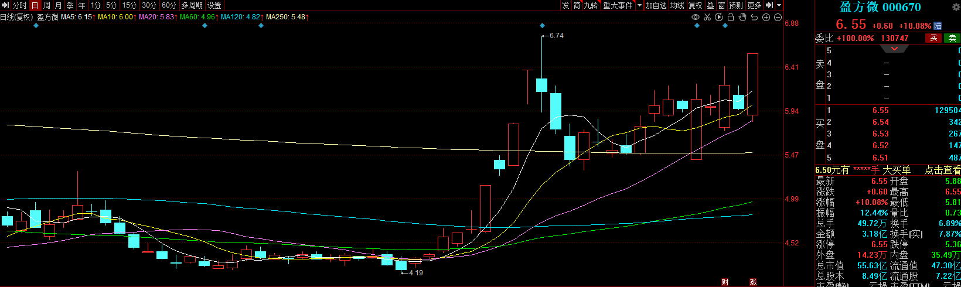
Task: Expand sell order book red chevron
Action: coord(894,49)
